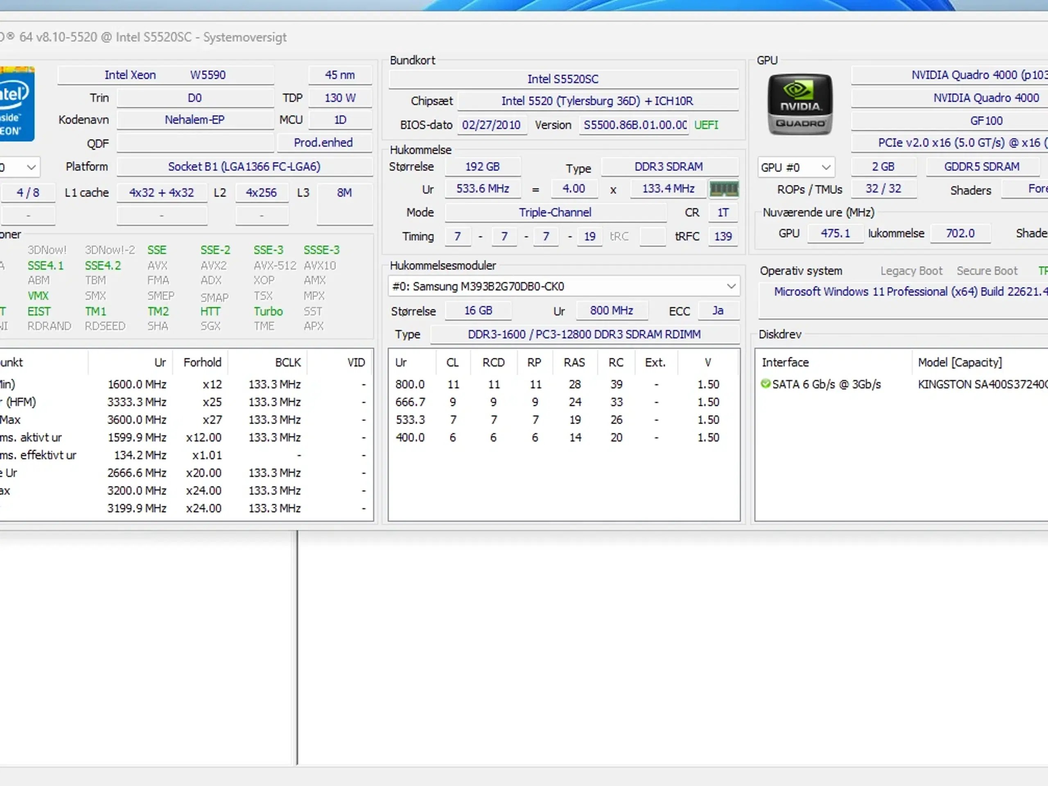Click the Nehalem-EP codename field
1048x786 pixels.
coord(195,120)
